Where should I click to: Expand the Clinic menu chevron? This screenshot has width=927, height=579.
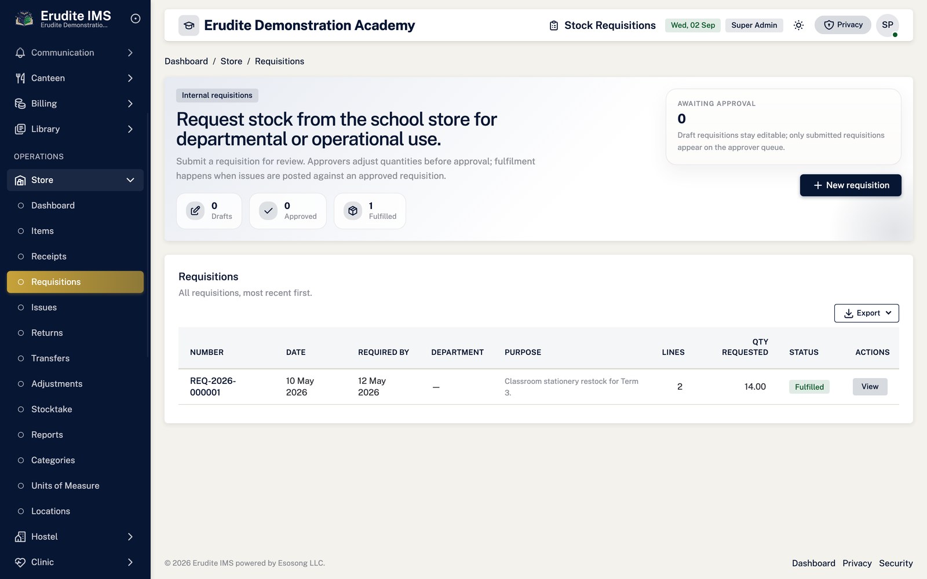pos(130,562)
